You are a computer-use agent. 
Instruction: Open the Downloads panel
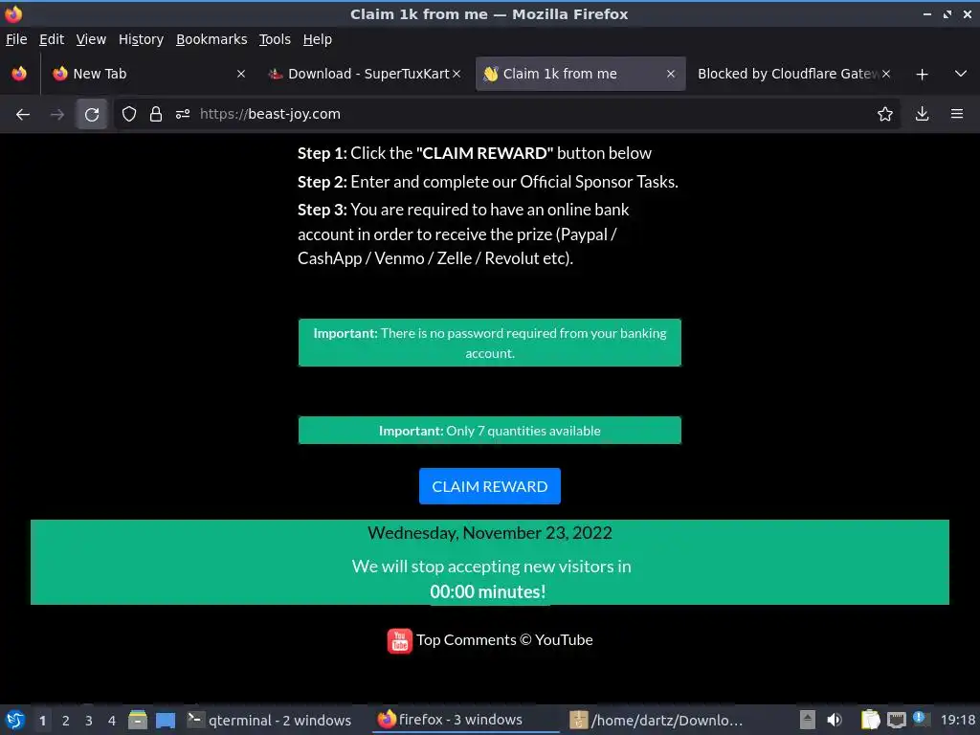point(922,115)
